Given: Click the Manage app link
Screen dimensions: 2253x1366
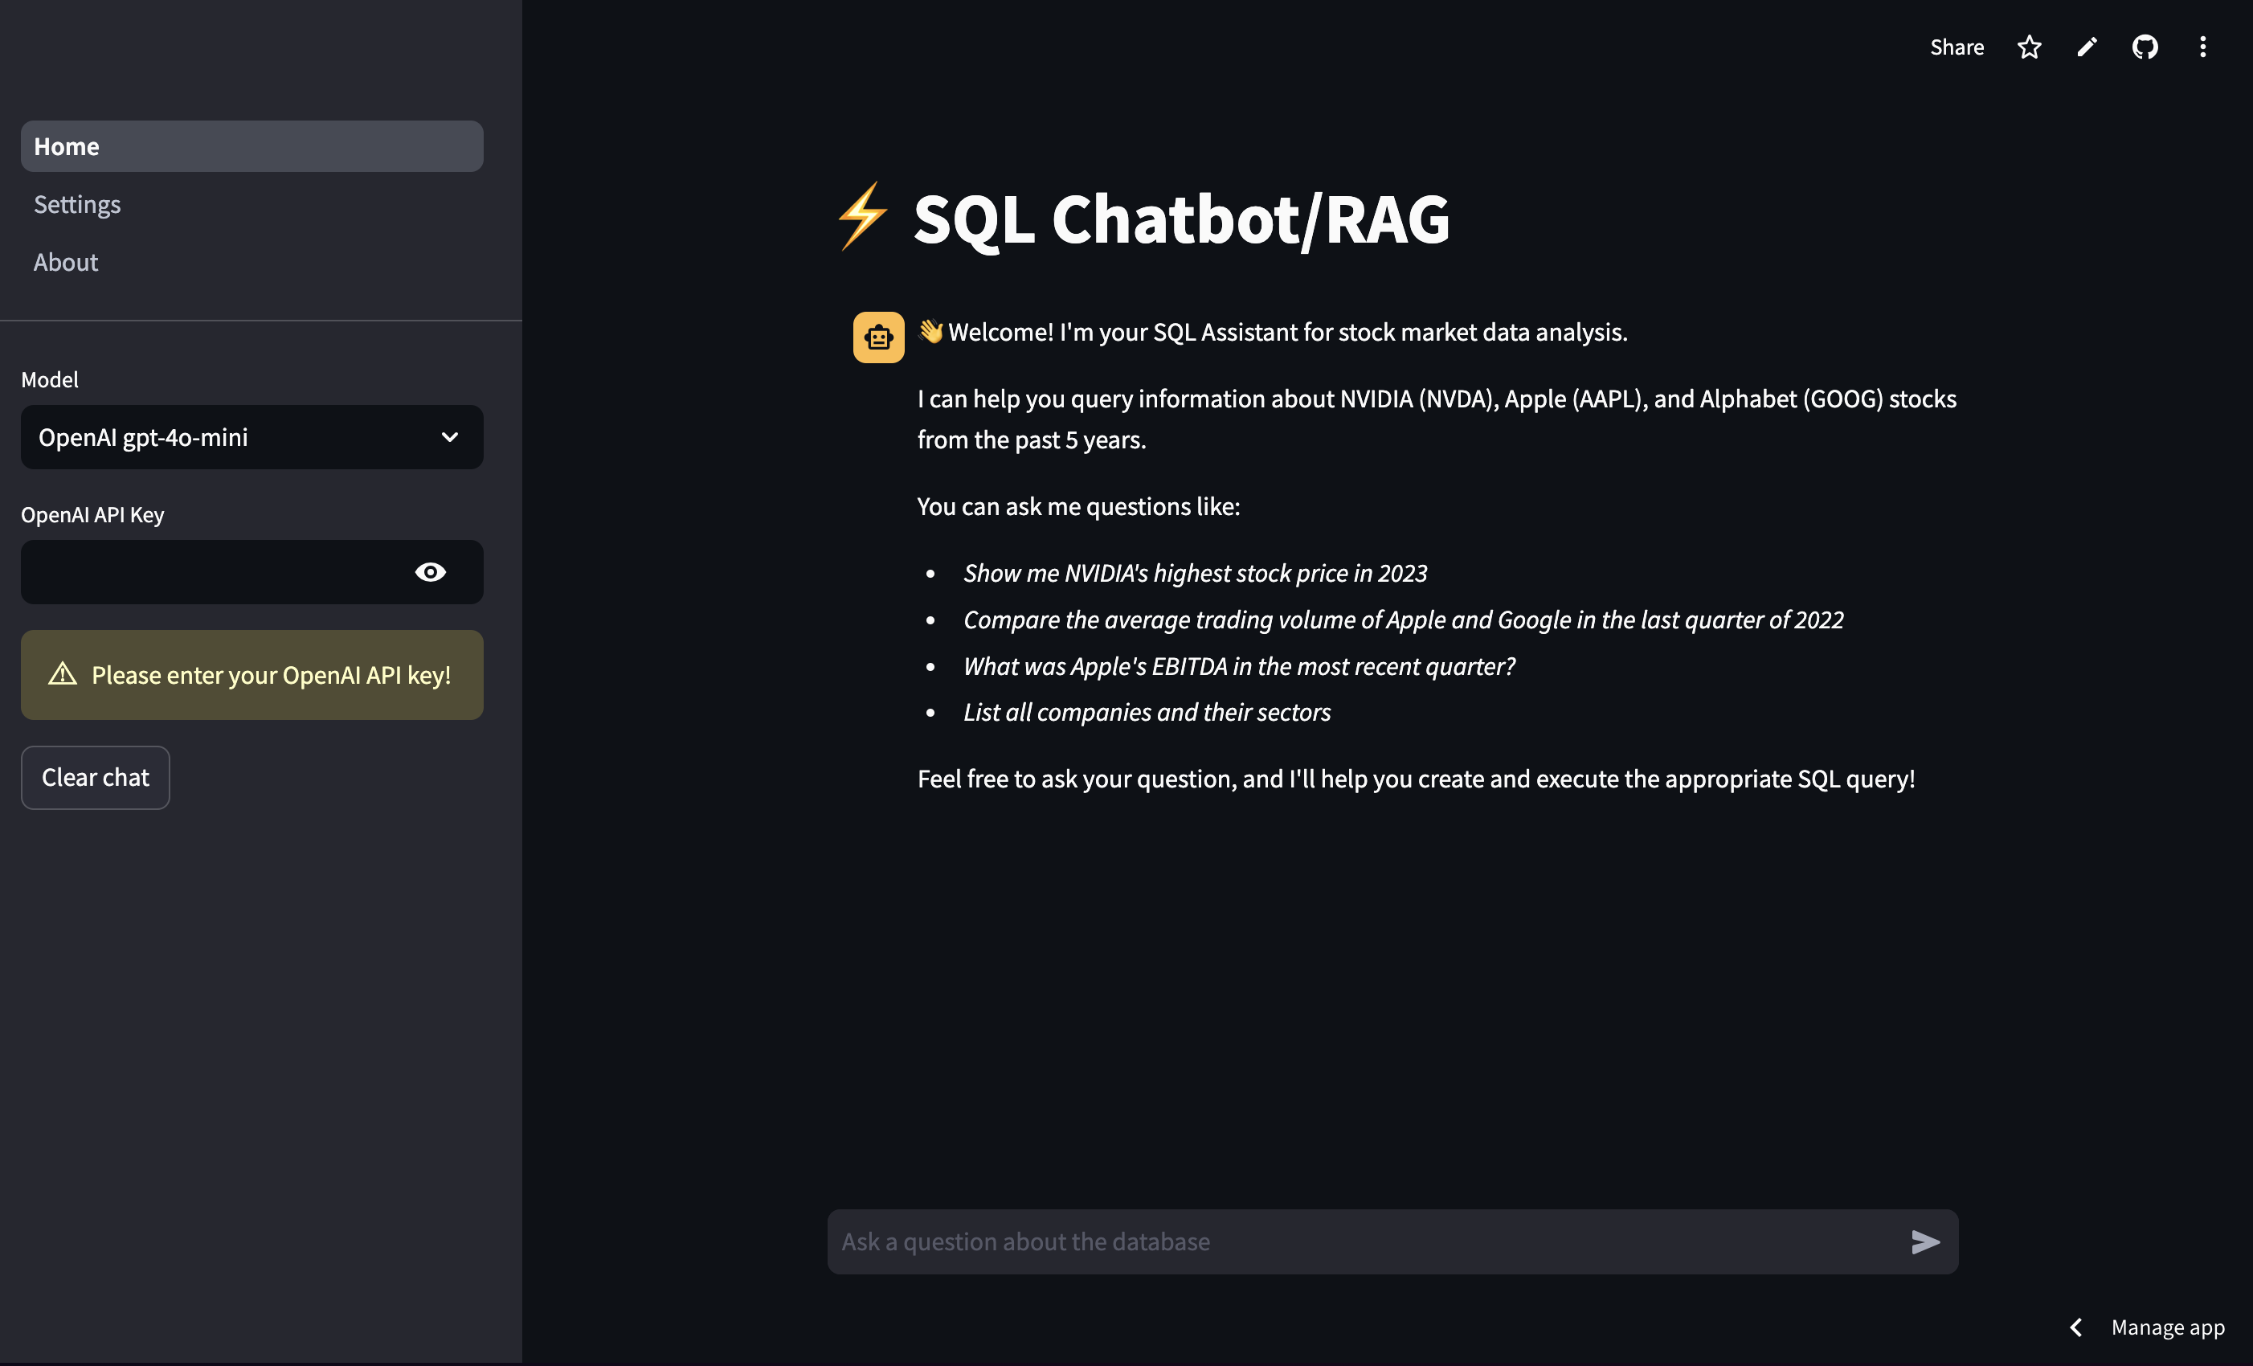Looking at the screenshot, I should point(2167,1327).
